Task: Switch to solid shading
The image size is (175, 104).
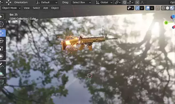Action: 167,8
